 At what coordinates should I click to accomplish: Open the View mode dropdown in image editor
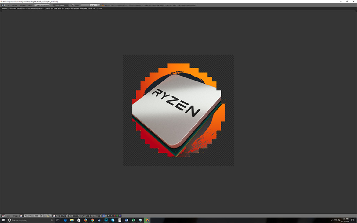57,216
